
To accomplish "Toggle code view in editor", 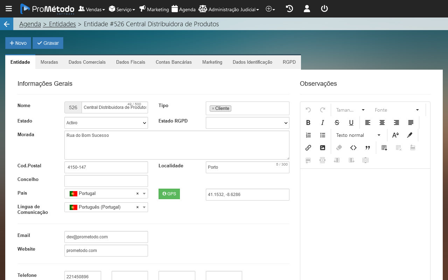I will pos(353,148).
